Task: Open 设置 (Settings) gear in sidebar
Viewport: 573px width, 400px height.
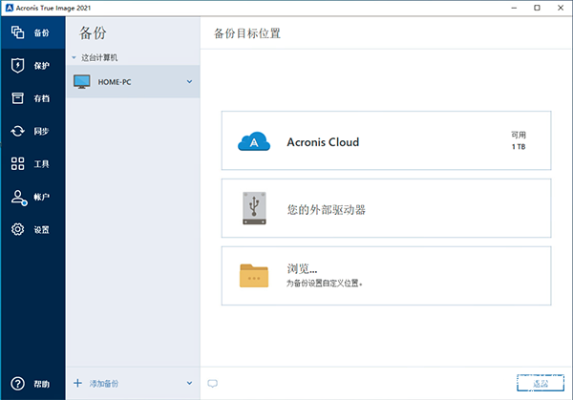Action: 32,229
